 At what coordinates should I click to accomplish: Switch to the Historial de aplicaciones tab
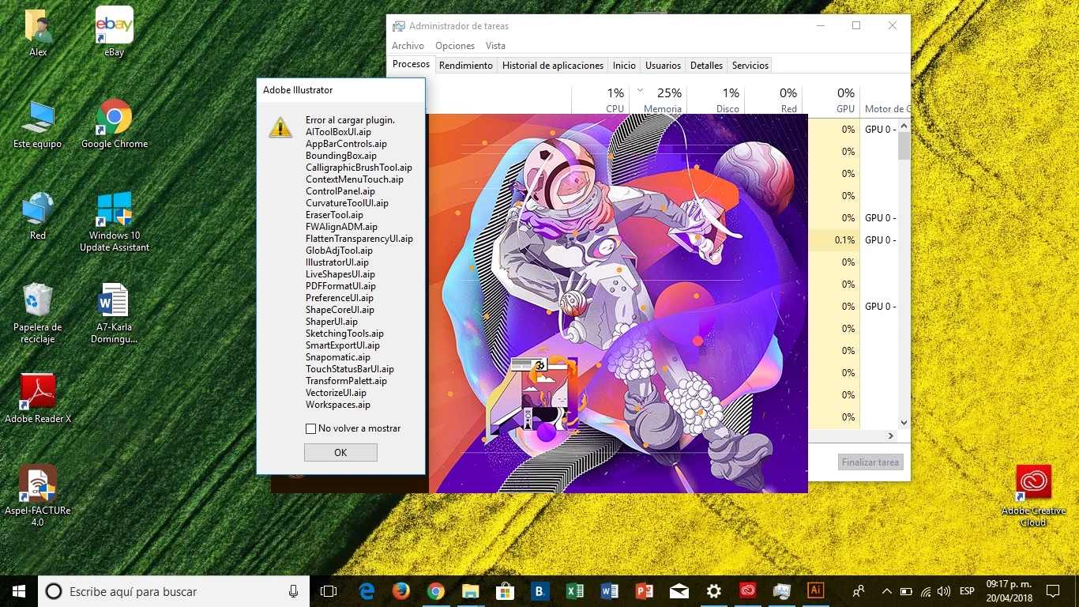tap(553, 66)
